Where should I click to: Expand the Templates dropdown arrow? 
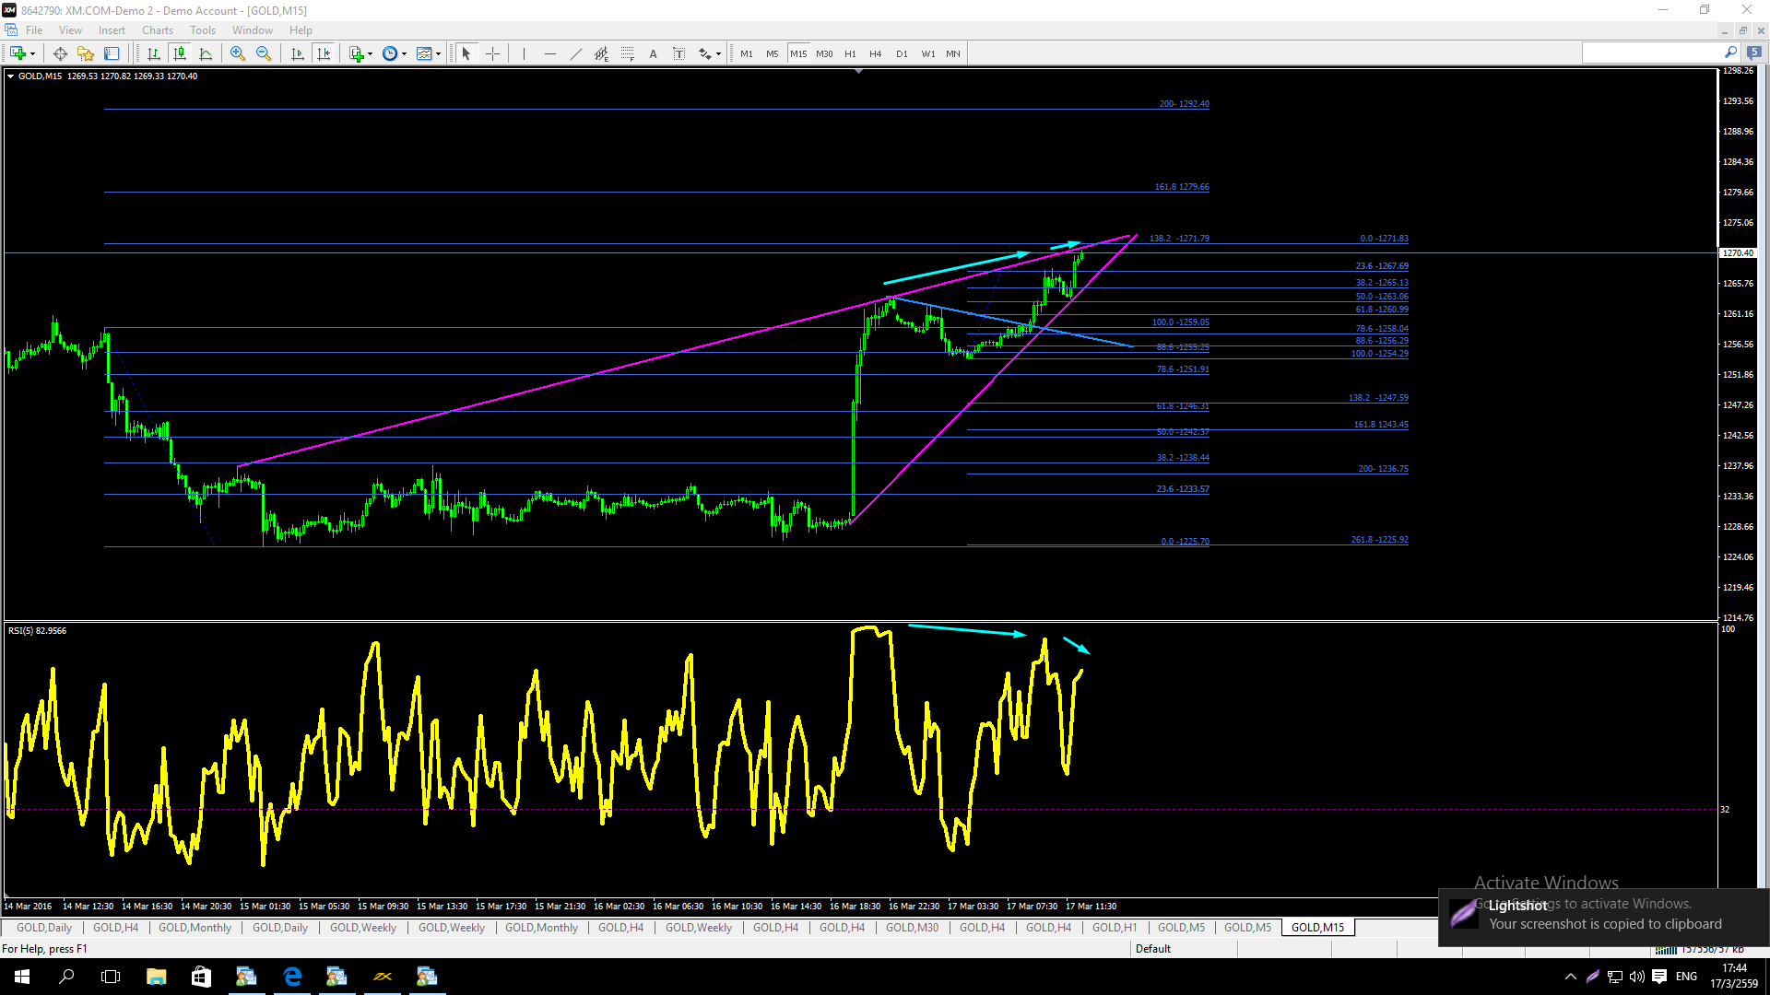pyautogui.click(x=439, y=53)
